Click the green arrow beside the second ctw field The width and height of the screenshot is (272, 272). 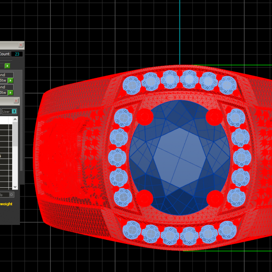[10, 92]
